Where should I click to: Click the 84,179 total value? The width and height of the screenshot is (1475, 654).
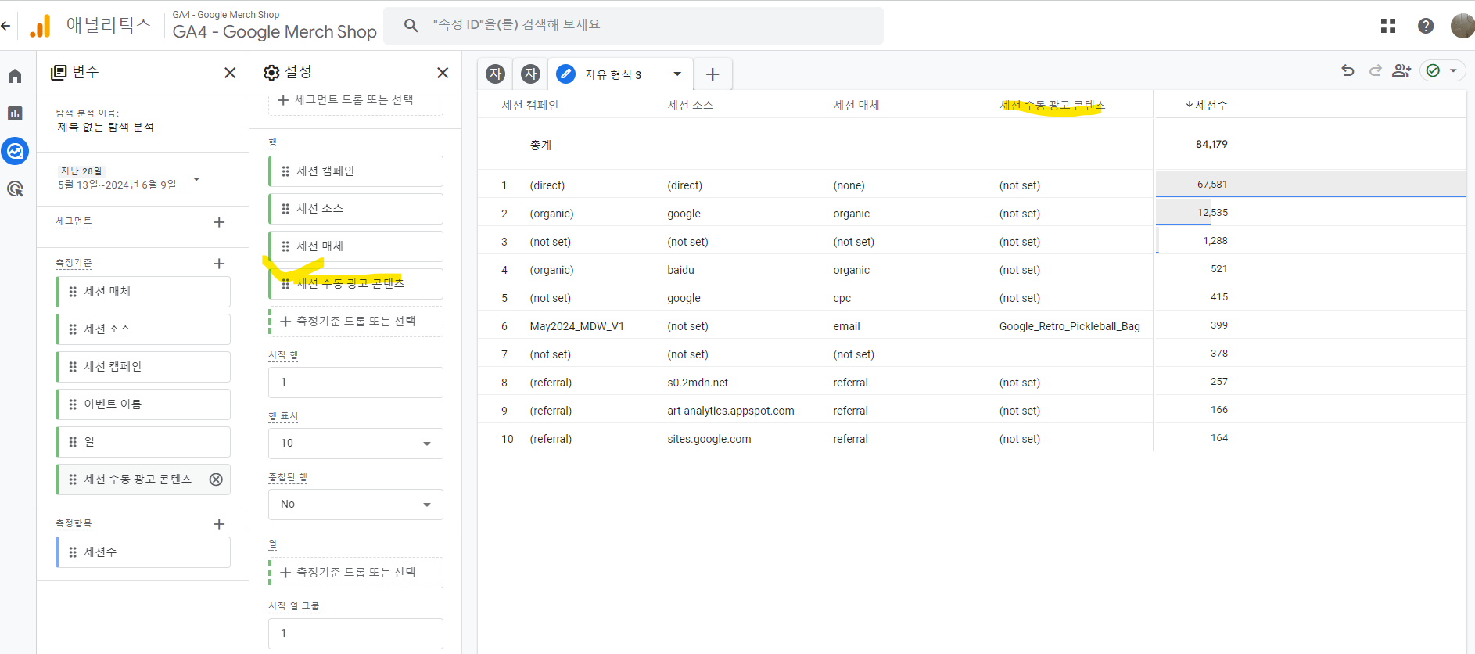1211,145
